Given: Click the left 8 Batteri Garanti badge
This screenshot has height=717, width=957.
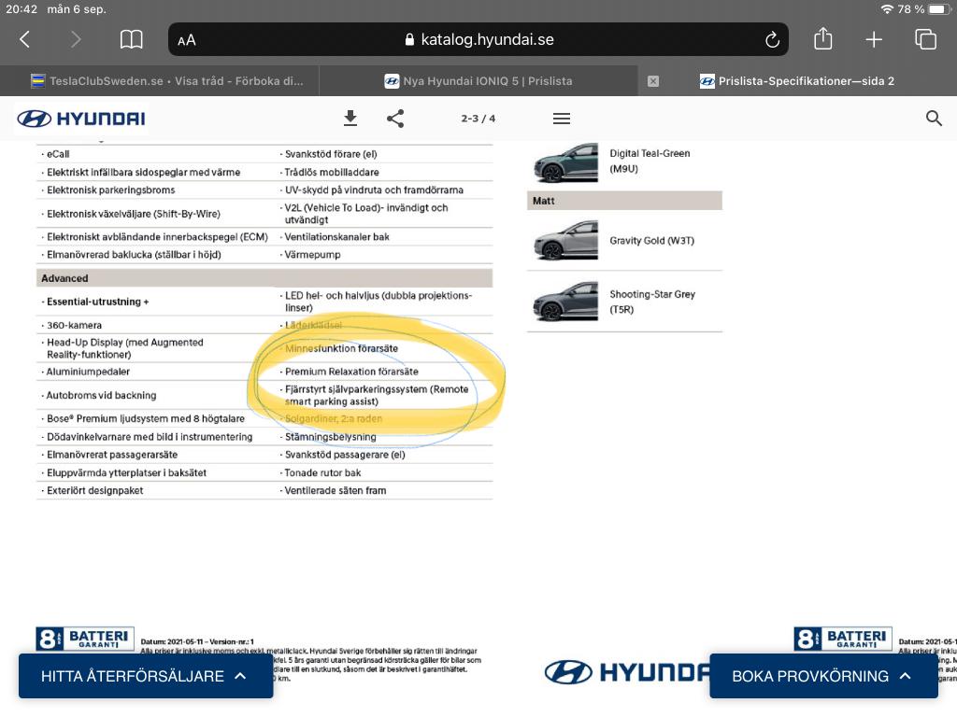Looking at the screenshot, I should [85, 639].
